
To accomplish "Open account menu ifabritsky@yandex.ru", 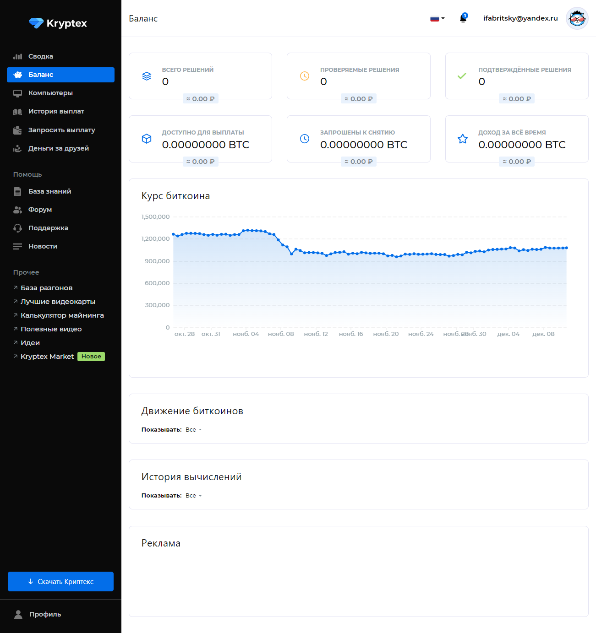I will pos(520,18).
